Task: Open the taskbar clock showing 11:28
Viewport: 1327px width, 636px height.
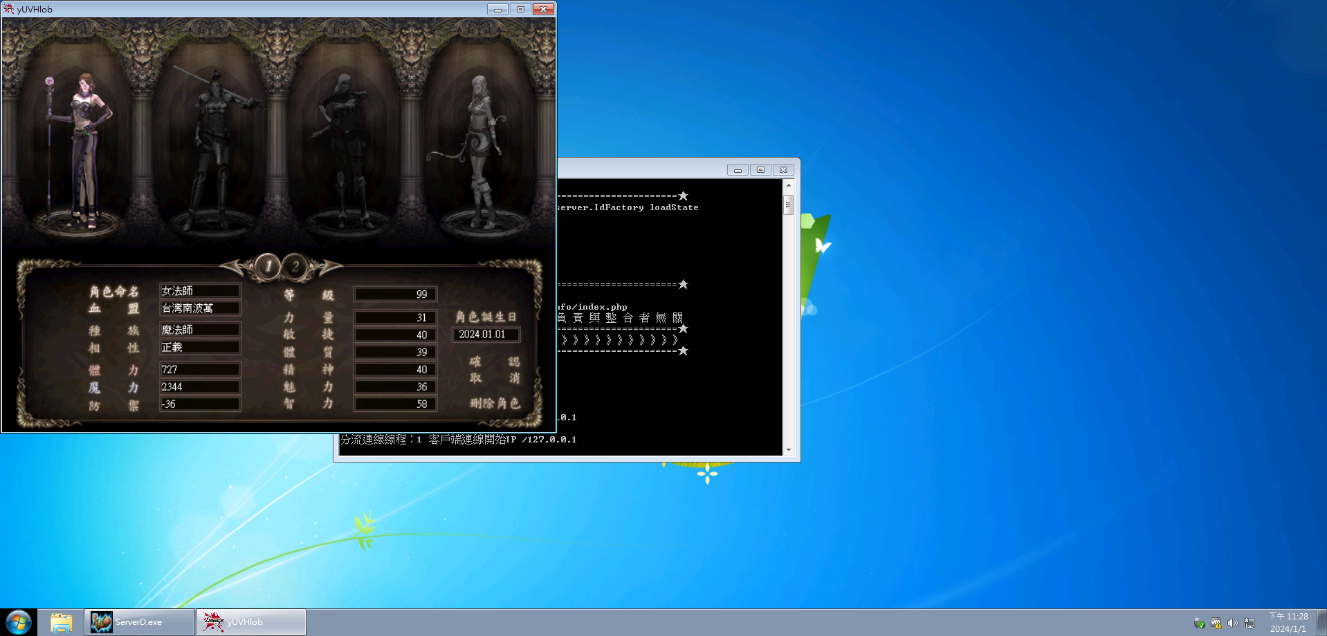Action: click(1288, 622)
